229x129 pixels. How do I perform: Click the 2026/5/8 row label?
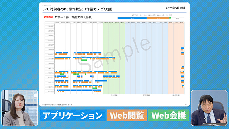(51, 59)
